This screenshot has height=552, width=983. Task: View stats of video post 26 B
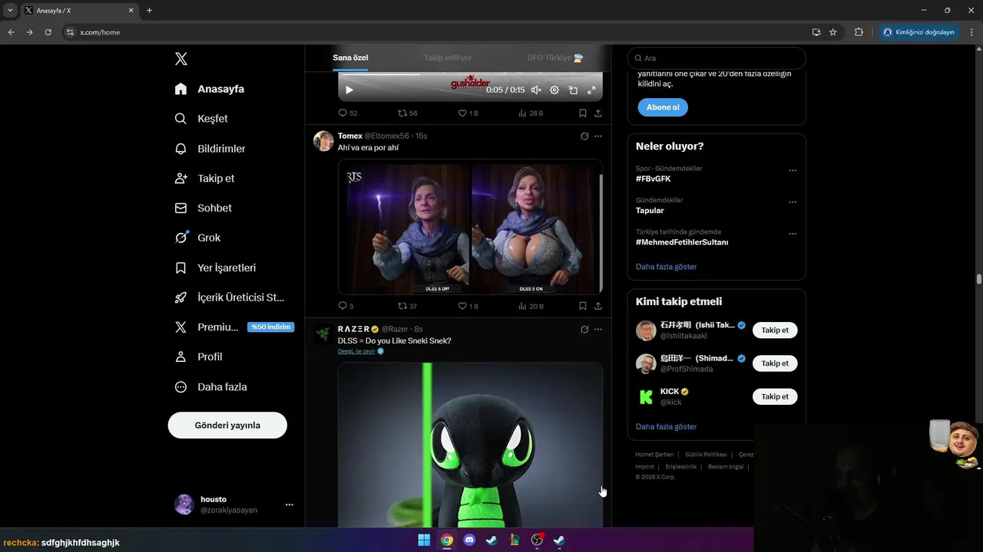click(x=531, y=113)
